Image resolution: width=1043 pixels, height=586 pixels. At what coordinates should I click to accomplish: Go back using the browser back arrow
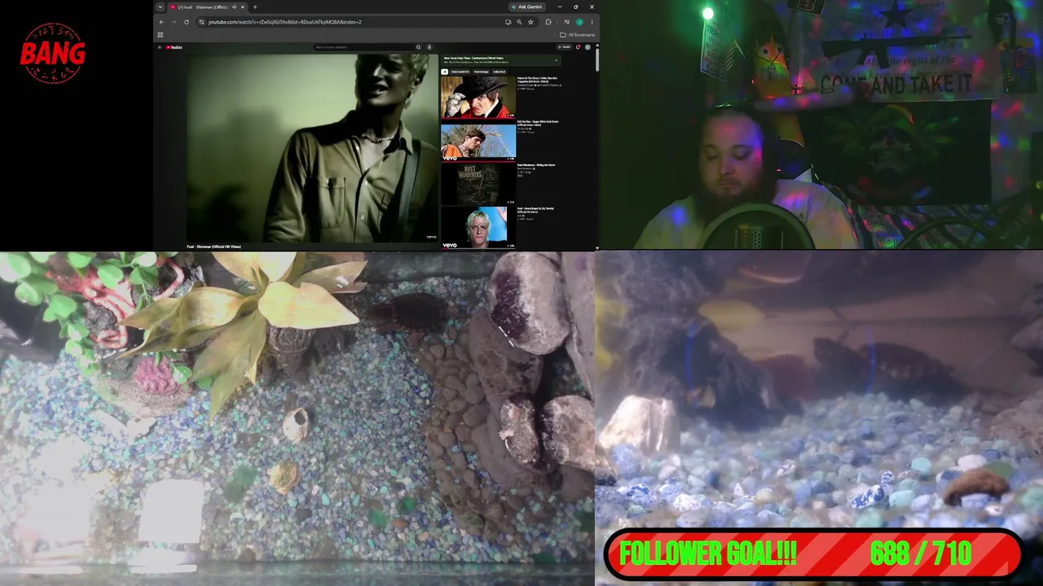click(x=161, y=22)
